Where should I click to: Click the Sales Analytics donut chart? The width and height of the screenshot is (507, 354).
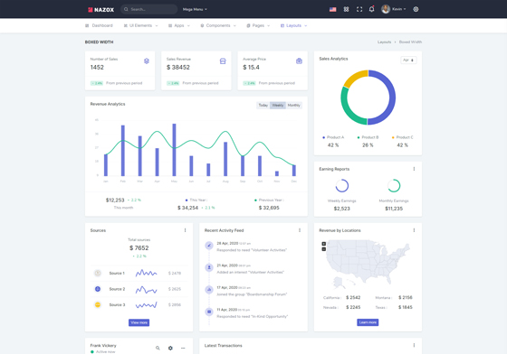pyautogui.click(x=368, y=98)
